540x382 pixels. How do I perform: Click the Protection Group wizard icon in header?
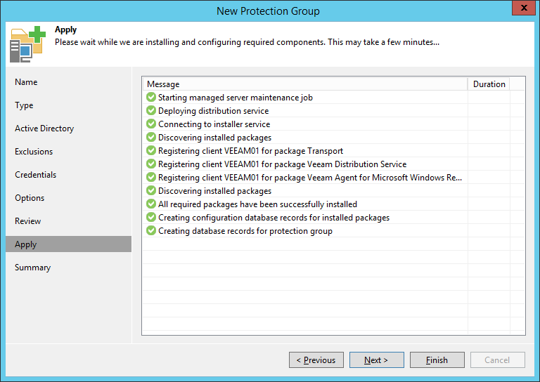click(x=27, y=44)
